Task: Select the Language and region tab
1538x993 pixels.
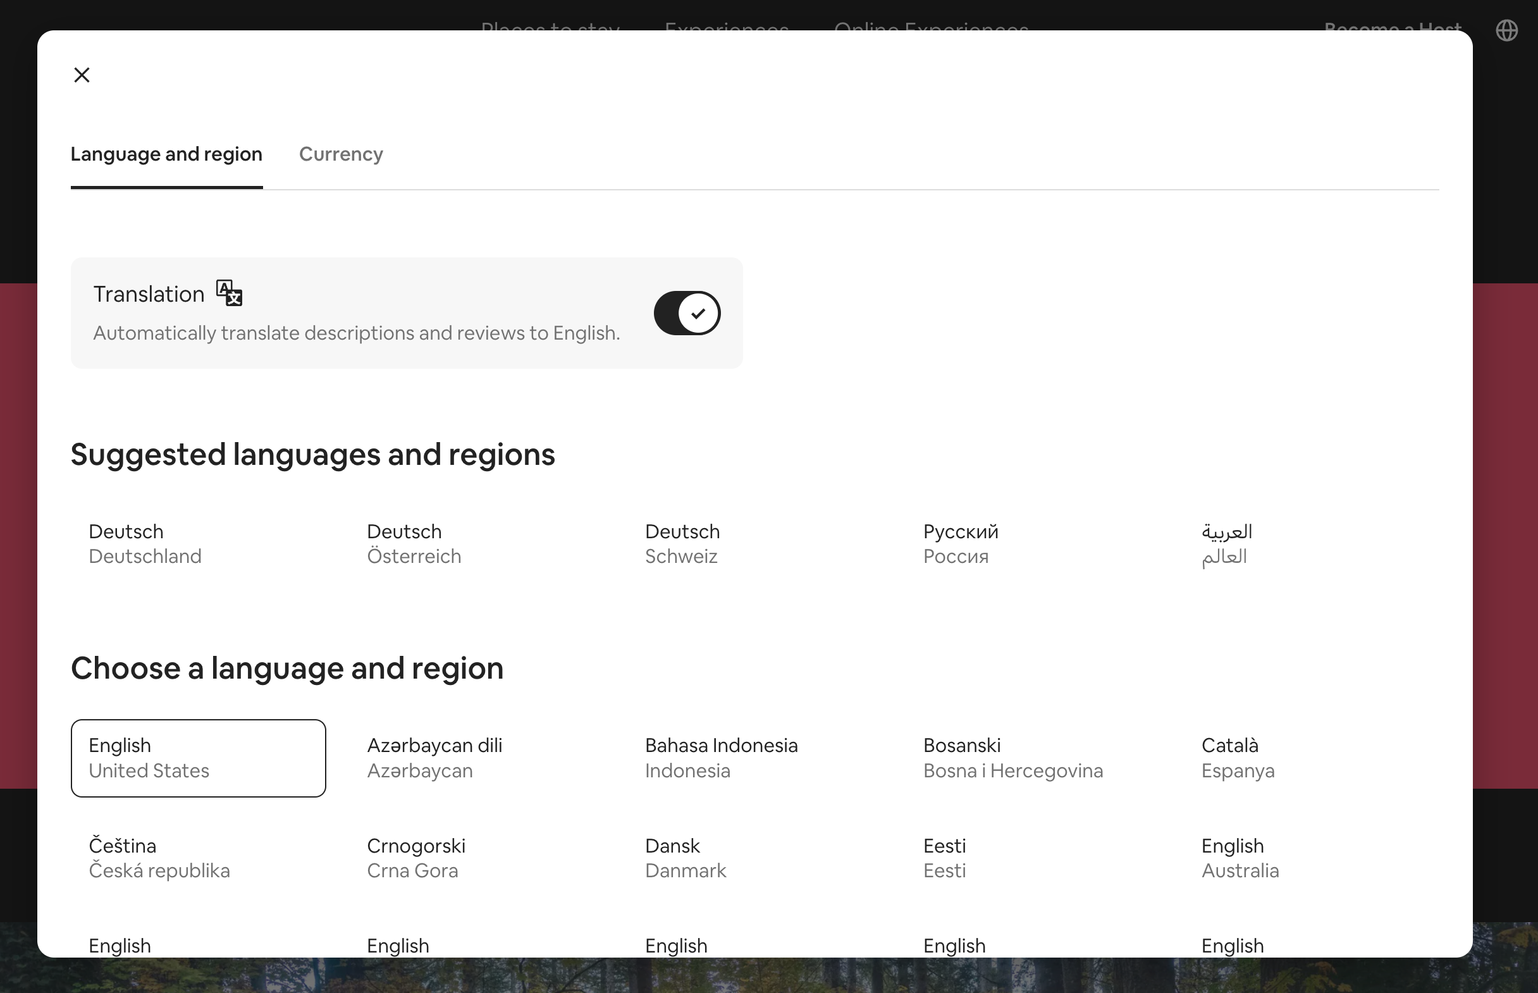Action: 166,154
